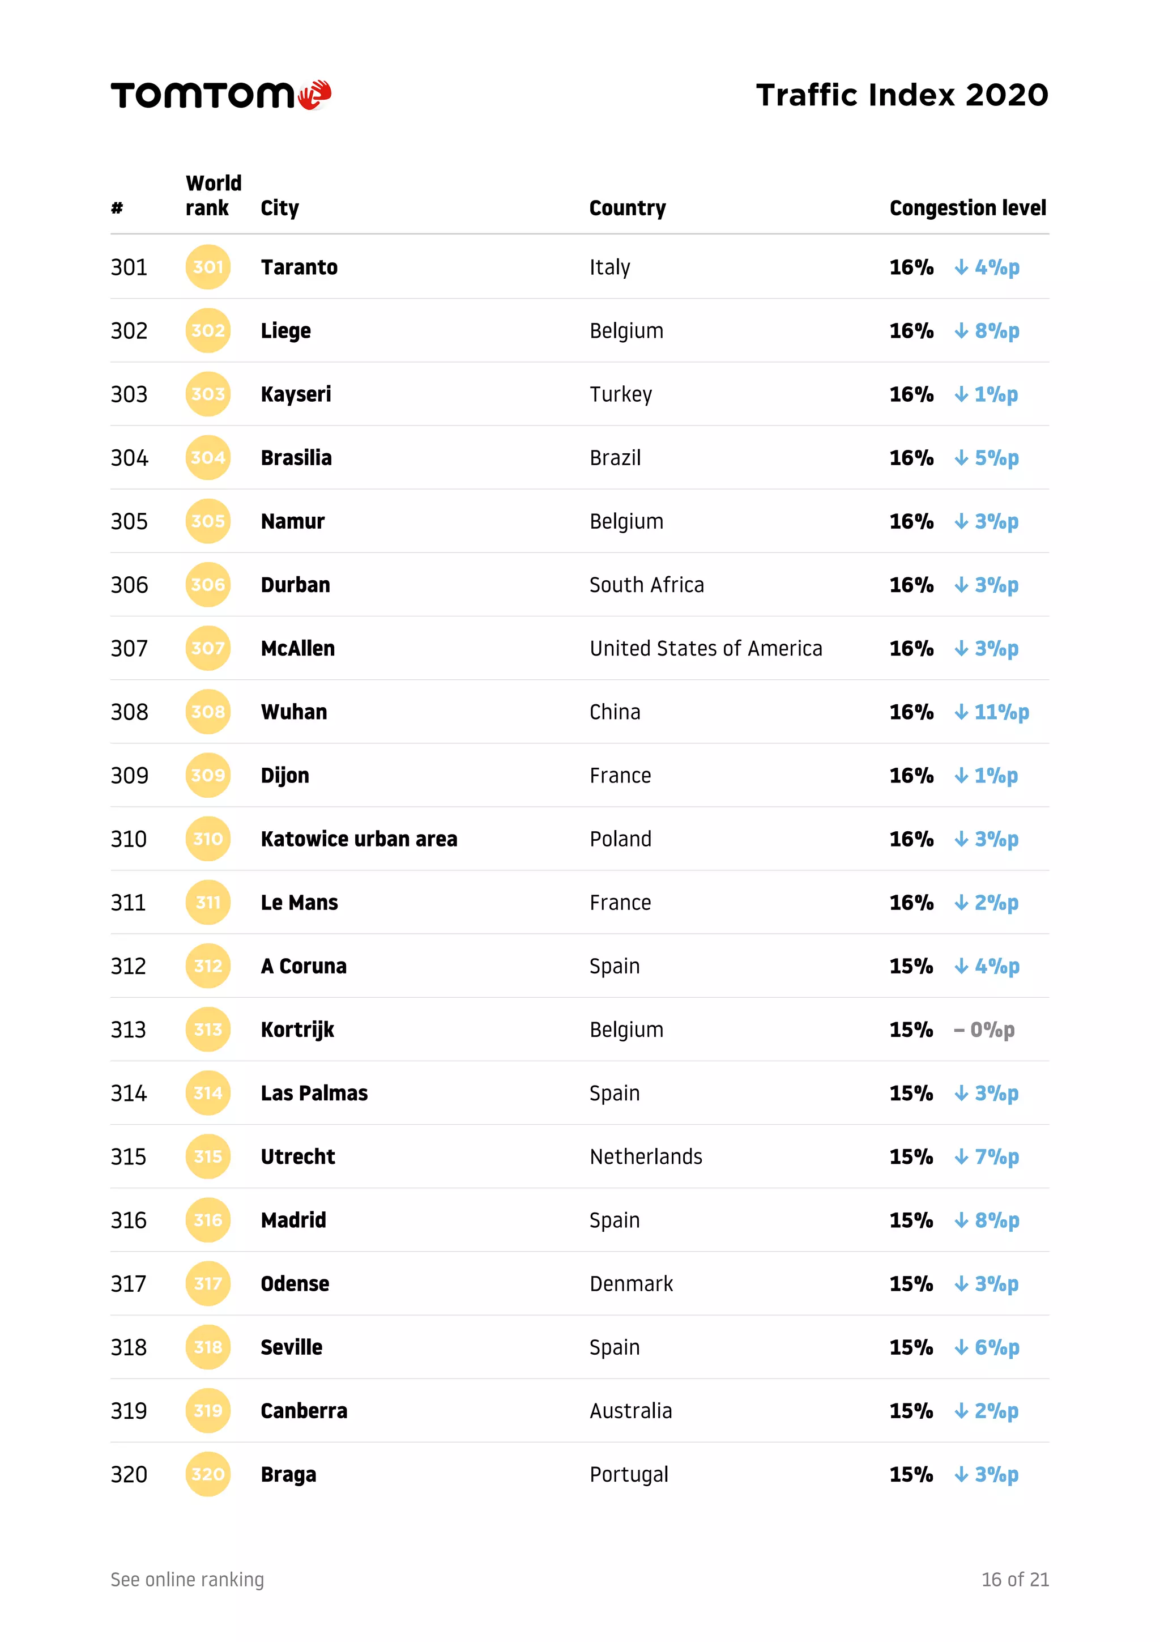Click the Country column header
Image resolution: width=1160 pixels, height=1642 pixels.
coord(628,208)
